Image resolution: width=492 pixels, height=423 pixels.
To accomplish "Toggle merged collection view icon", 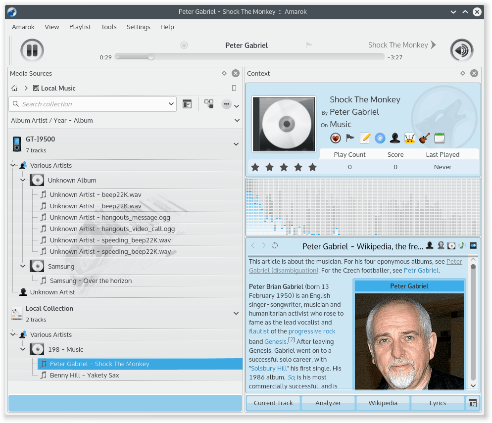I will pos(209,104).
